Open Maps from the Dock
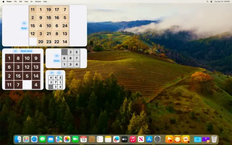The height and width of the screenshot is (145, 232). (x=59, y=139)
